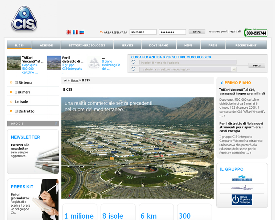Open the Affari Vincenti news thumbnail
Image resolution: width=275 pixels, height=220 pixels.
(14, 63)
